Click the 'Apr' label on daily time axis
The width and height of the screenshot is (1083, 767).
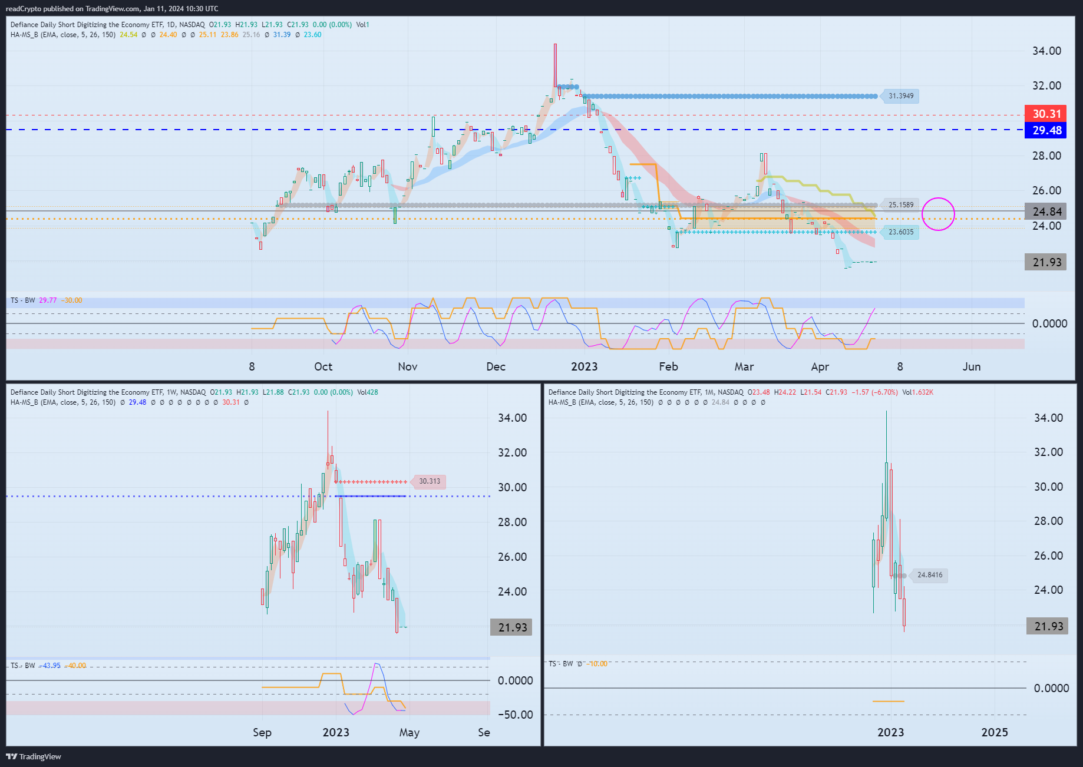click(x=820, y=367)
